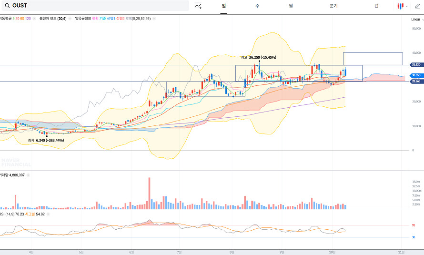Screen dimensions: 424x255
Task: Click the 최저 6.340 low marker label
Action: click(46, 140)
